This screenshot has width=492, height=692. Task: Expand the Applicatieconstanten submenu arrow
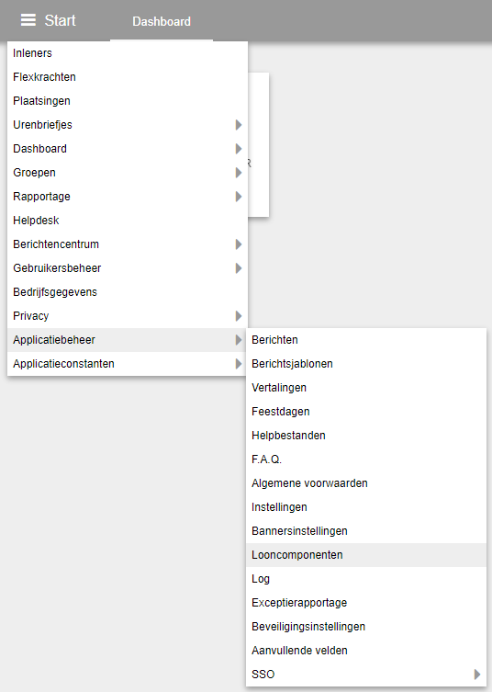[x=239, y=364]
